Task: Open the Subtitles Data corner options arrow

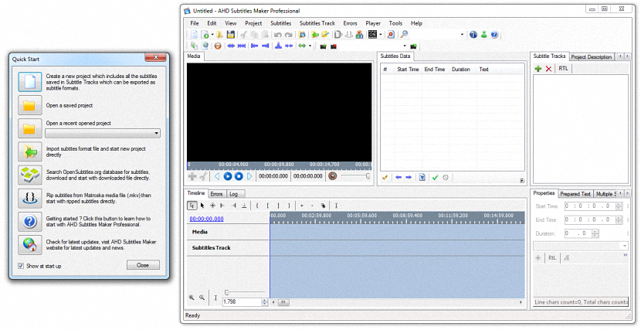Action: click(521, 180)
